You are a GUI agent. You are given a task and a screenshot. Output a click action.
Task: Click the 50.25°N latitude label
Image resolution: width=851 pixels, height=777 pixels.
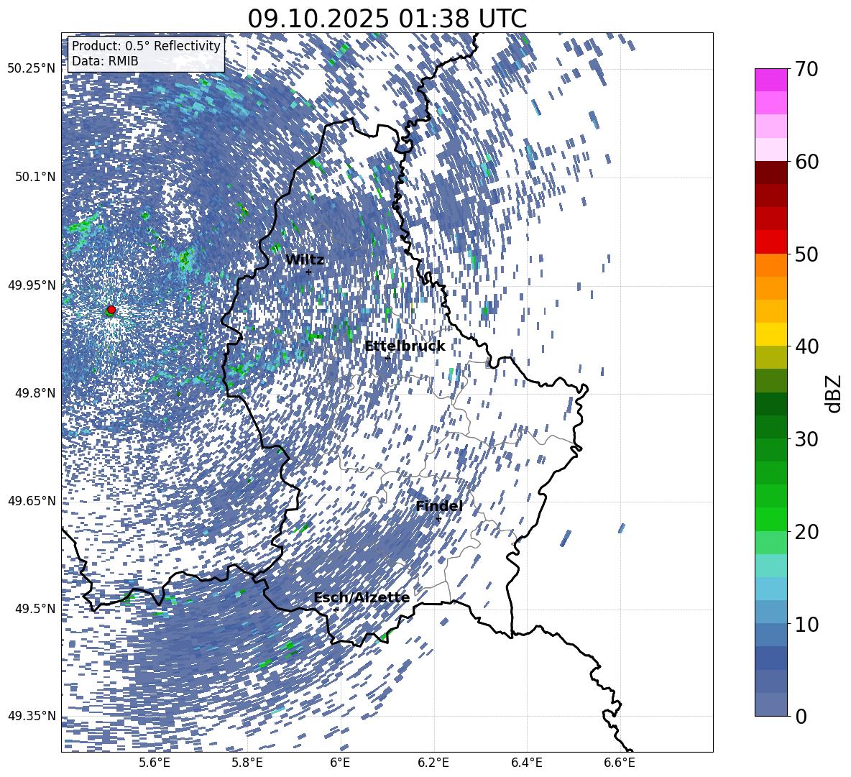tap(32, 69)
